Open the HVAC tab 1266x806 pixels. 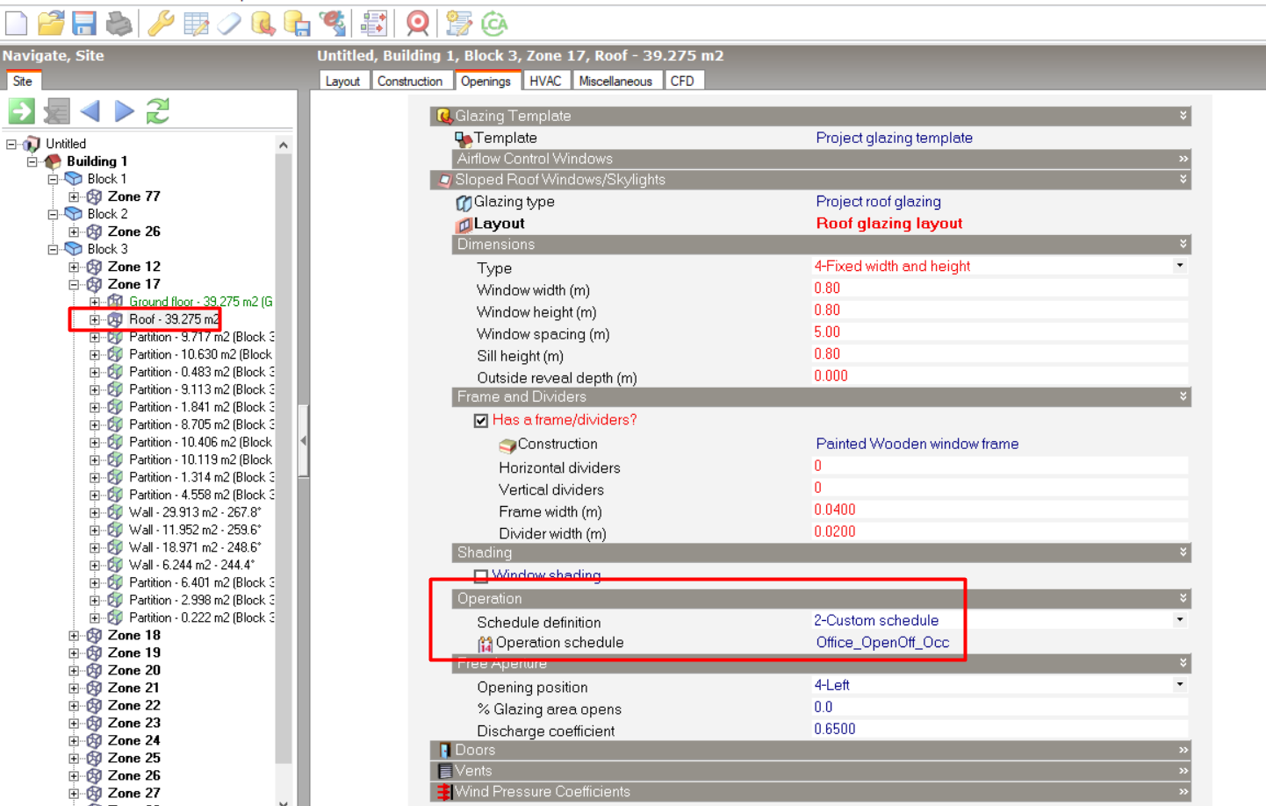(545, 81)
